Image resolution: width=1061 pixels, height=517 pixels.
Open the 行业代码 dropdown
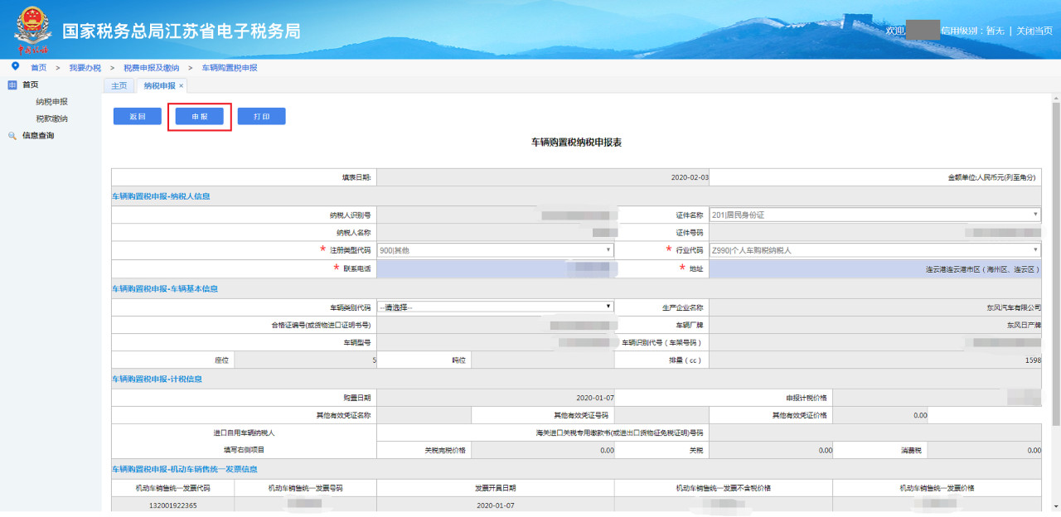pyautogui.click(x=875, y=250)
